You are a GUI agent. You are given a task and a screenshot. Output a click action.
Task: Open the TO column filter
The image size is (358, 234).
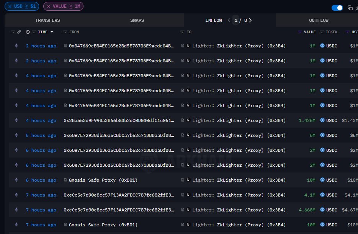point(182,32)
